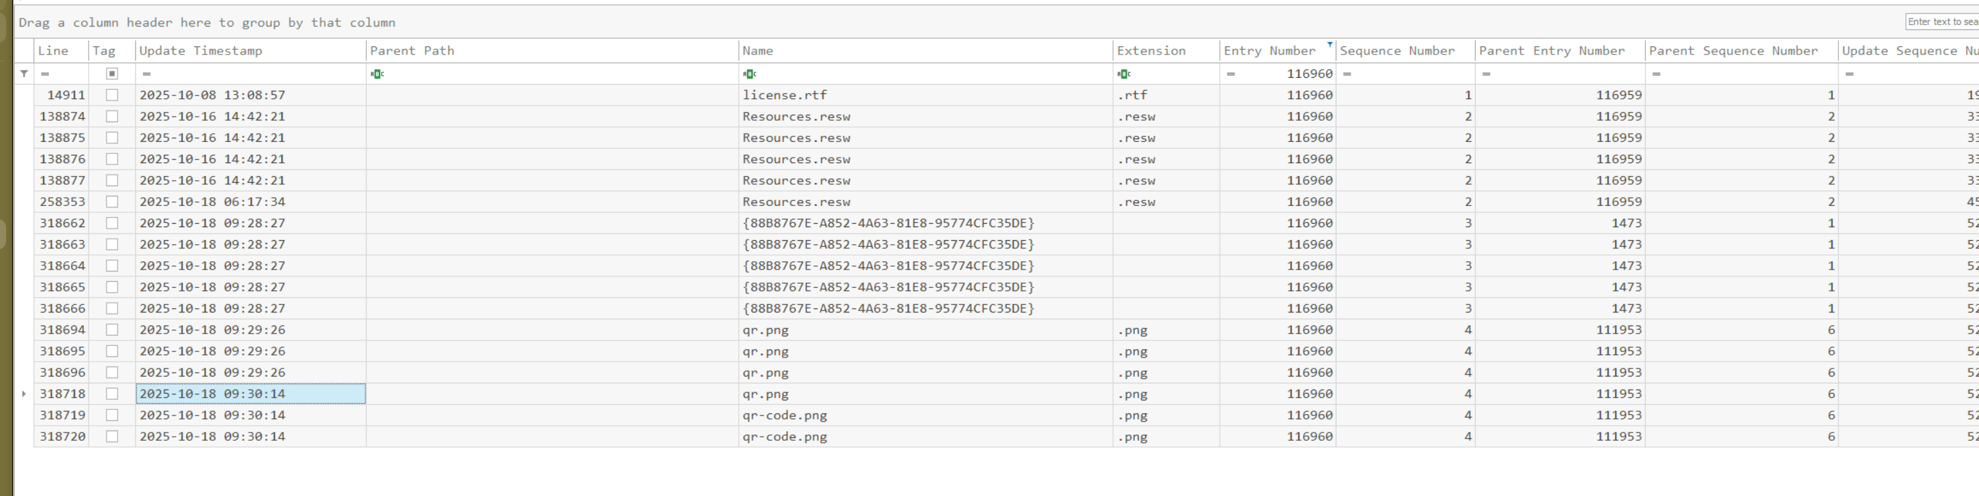Open the equals operator icon in the Update Timestamp filter
Image resolution: width=1979 pixels, height=496 pixels.
146,74
